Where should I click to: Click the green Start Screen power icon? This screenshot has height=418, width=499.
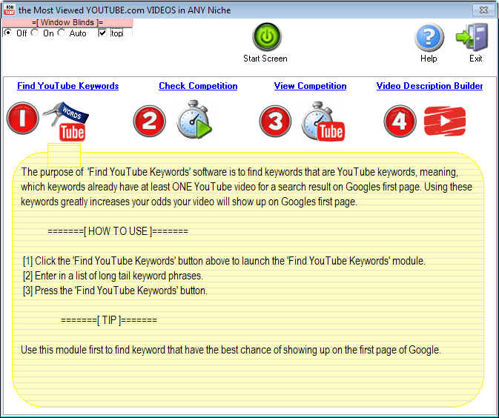coord(267,37)
